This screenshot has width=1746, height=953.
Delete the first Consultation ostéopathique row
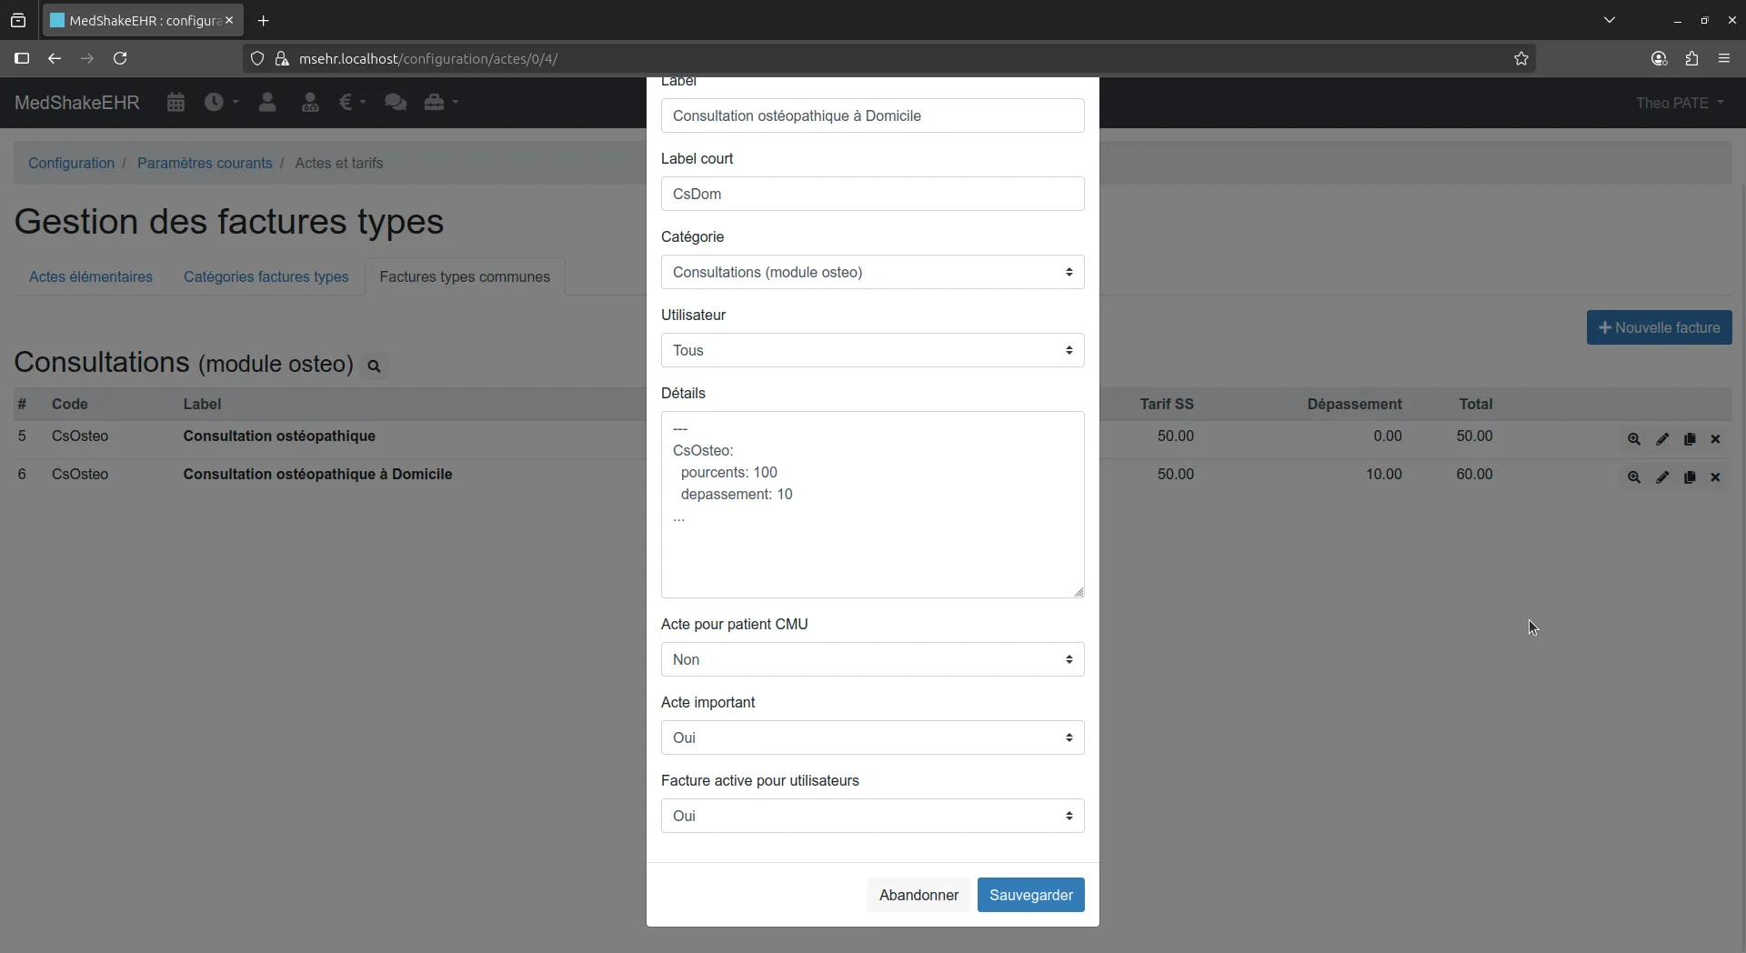pyautogui.click(x=1716, y=439)
